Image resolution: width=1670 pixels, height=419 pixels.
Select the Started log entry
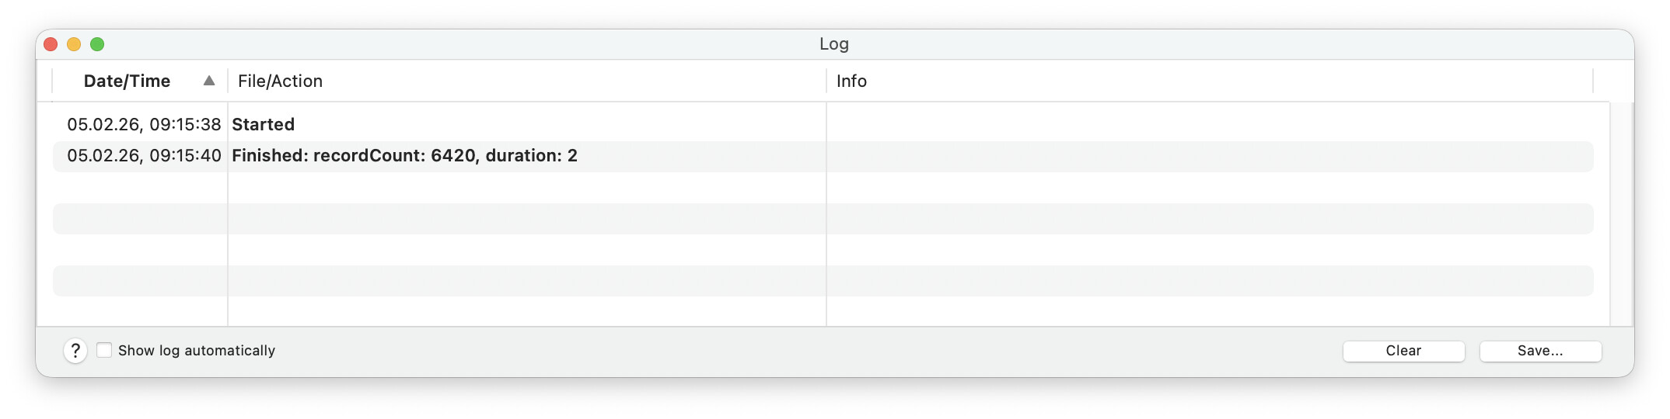coord(264,125)
